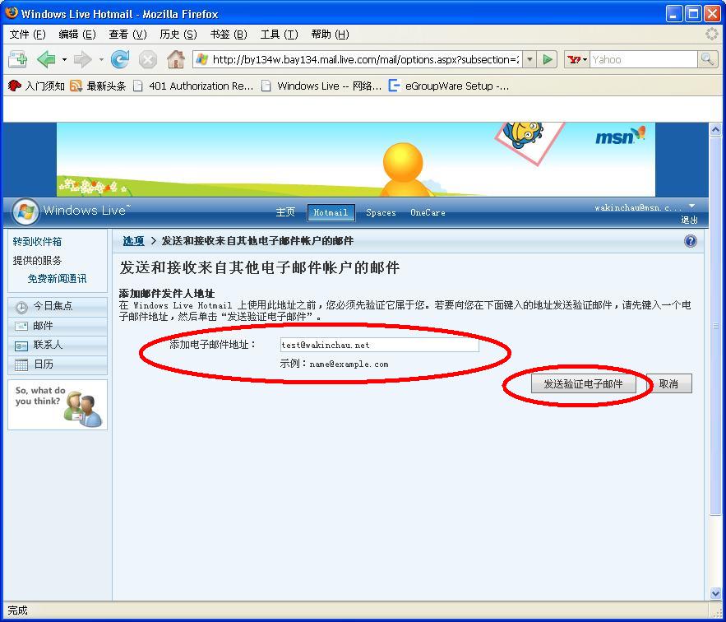Click the page scrollbar down arrow

pyautogui.click(x=715, y=593)
